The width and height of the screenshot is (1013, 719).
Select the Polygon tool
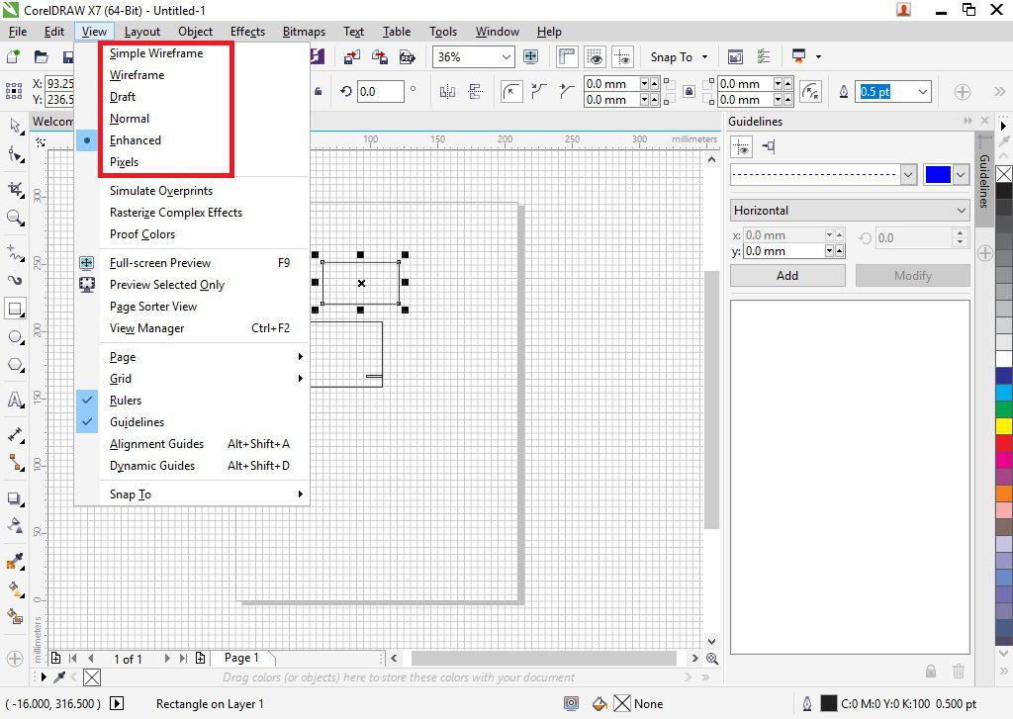coord(15,365)
